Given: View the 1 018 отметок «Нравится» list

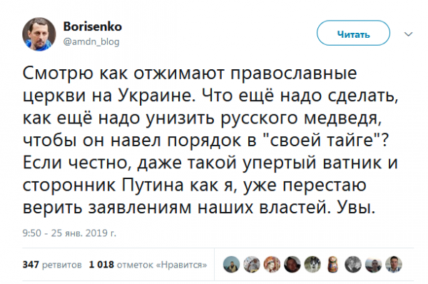Looking at the screenshot, I should [x=148, y=265].
